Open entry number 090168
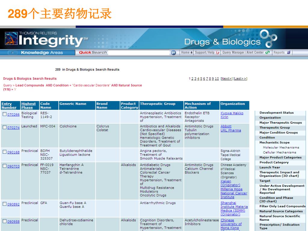Screen dimensions: 308x231 [13, 152]
